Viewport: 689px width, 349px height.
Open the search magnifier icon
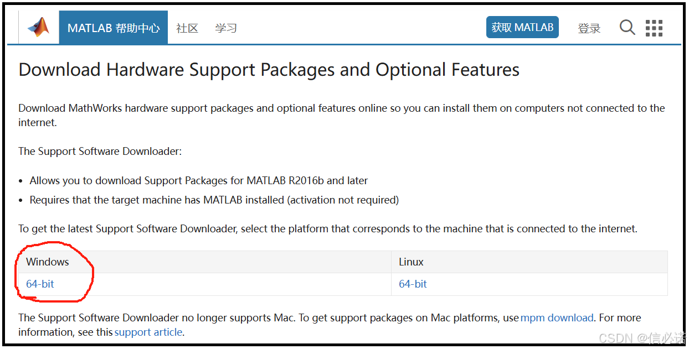tap(627, 27)
